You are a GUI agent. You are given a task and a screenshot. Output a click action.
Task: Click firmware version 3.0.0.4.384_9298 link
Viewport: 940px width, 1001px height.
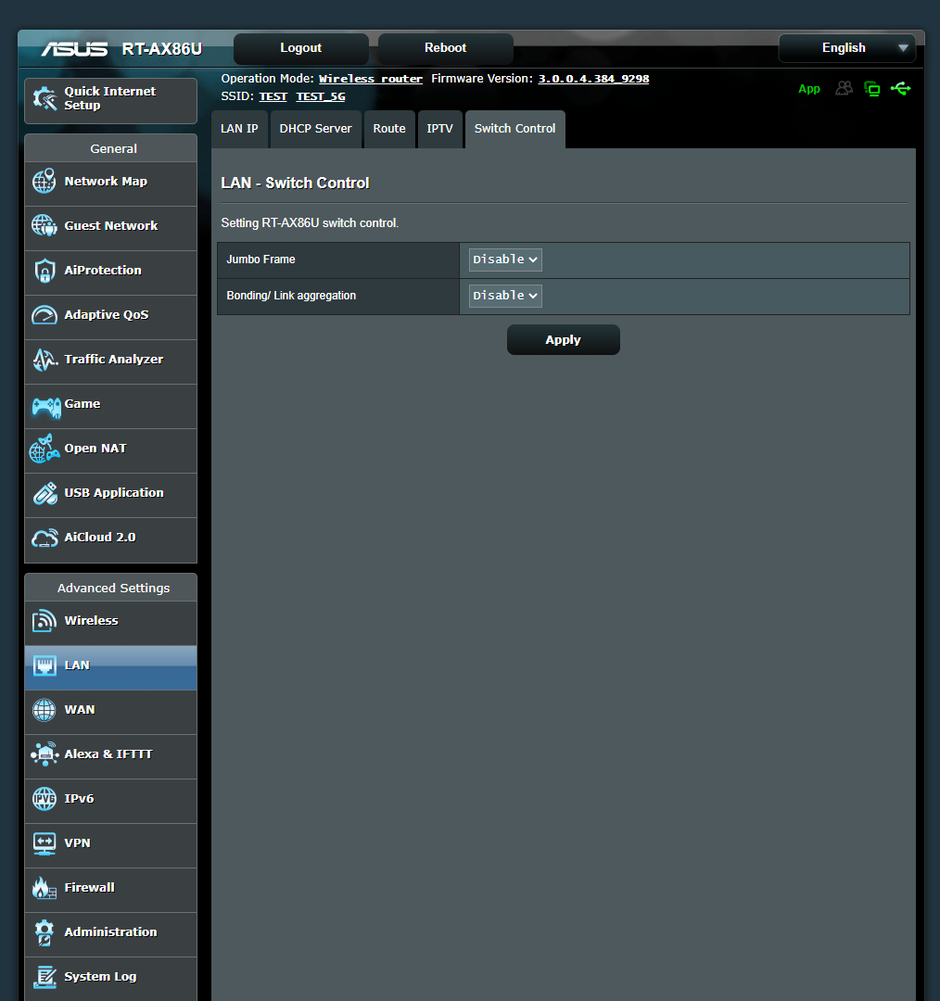(593, 79)
